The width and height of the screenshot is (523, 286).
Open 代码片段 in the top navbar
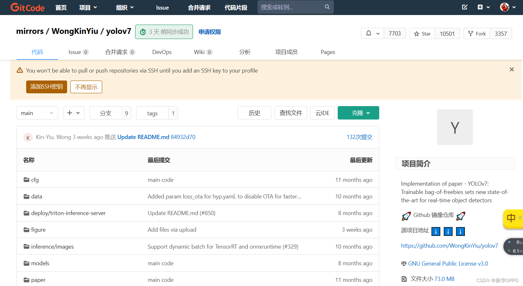pos(236,7)
